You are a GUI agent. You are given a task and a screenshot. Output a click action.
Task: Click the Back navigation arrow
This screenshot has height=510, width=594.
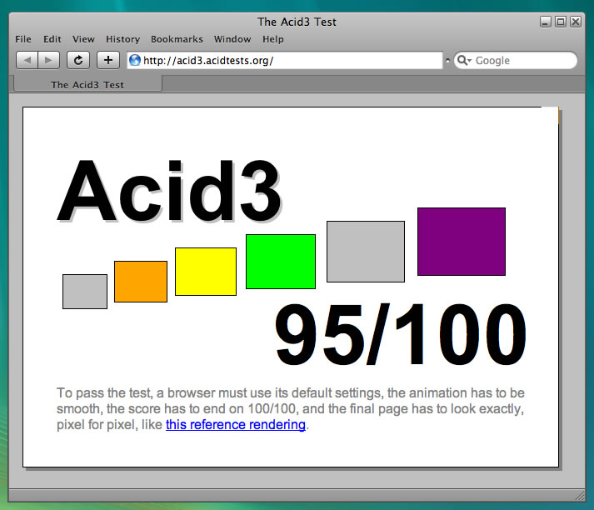tap(27, 60)
